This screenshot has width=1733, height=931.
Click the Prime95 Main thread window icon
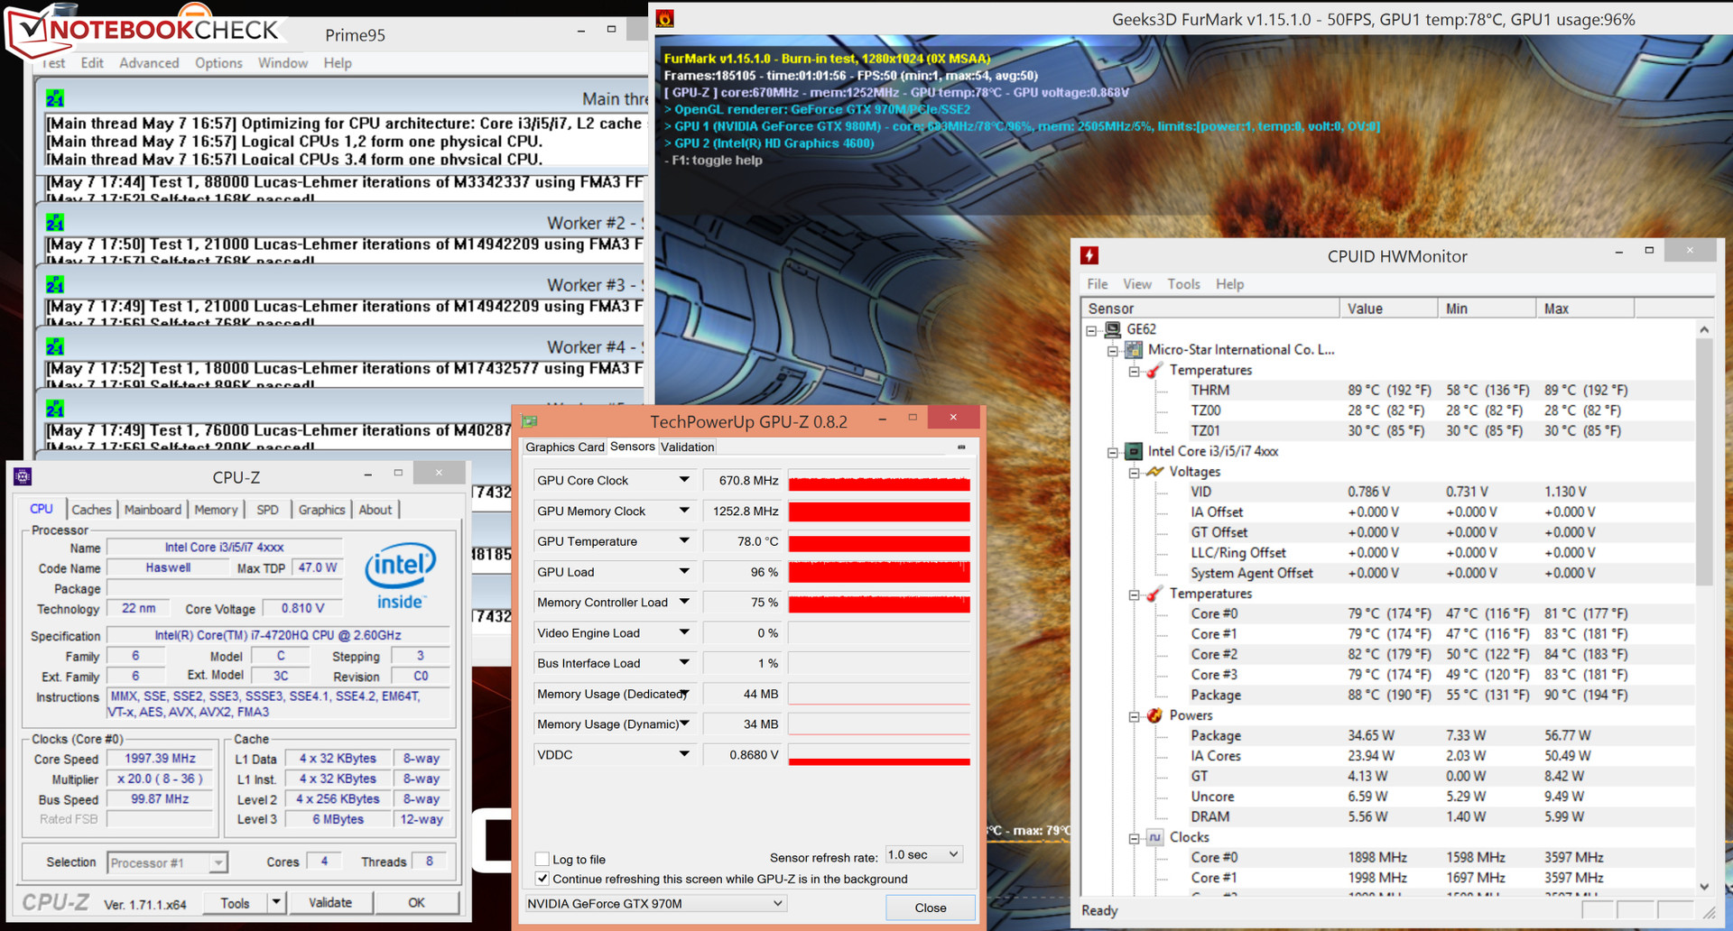pyautogui.click(x=55, y=98)
